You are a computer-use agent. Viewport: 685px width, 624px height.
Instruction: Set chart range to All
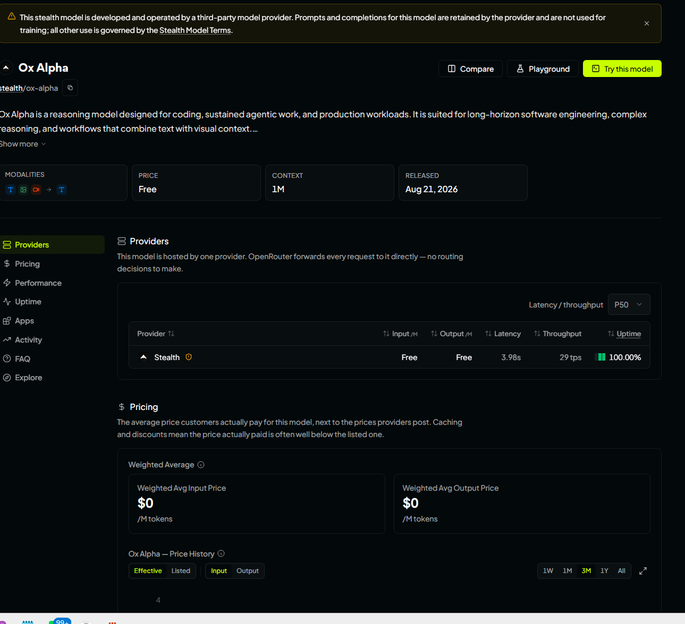point(622,571)
